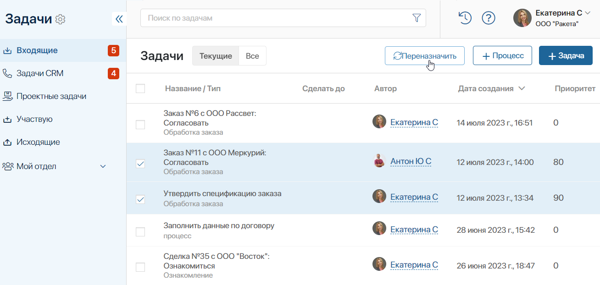Open the search filter funnel icon
Image resolution: width=600 pixels, height=285 pixels.
pyautogui.click(x=417, y=18)
